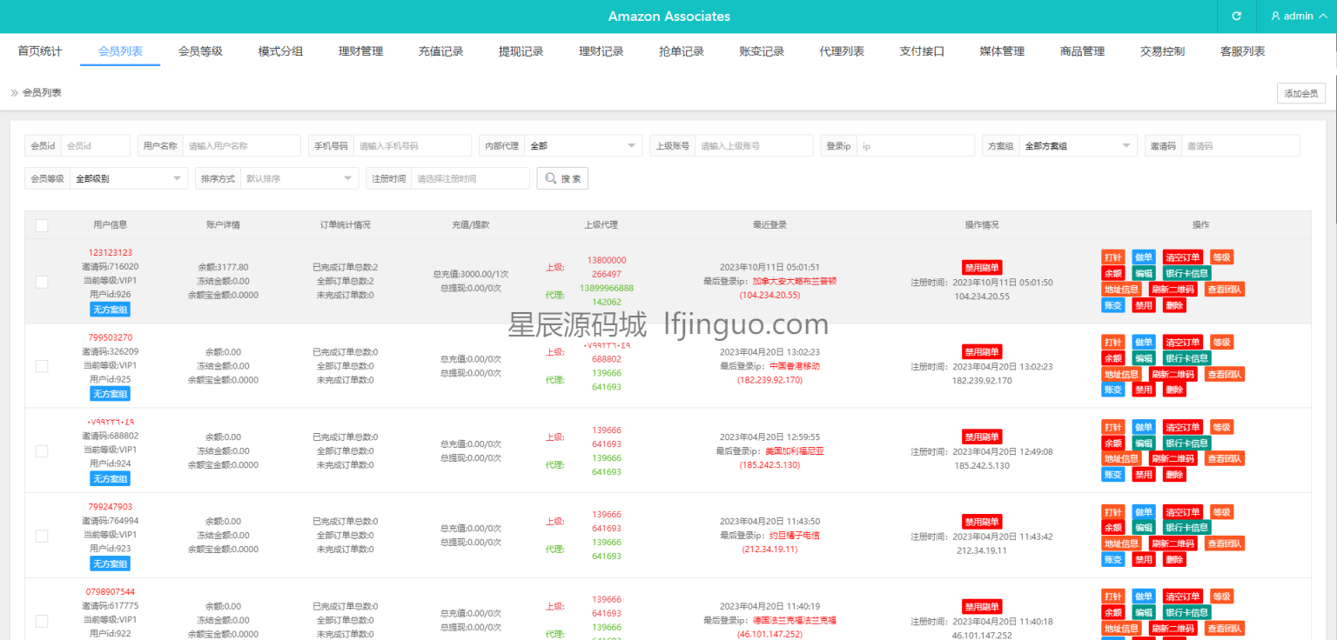Viewport: 1337px width, 640px height.
Task: Open the 账变记录 tab
Action: pos(762,51)
